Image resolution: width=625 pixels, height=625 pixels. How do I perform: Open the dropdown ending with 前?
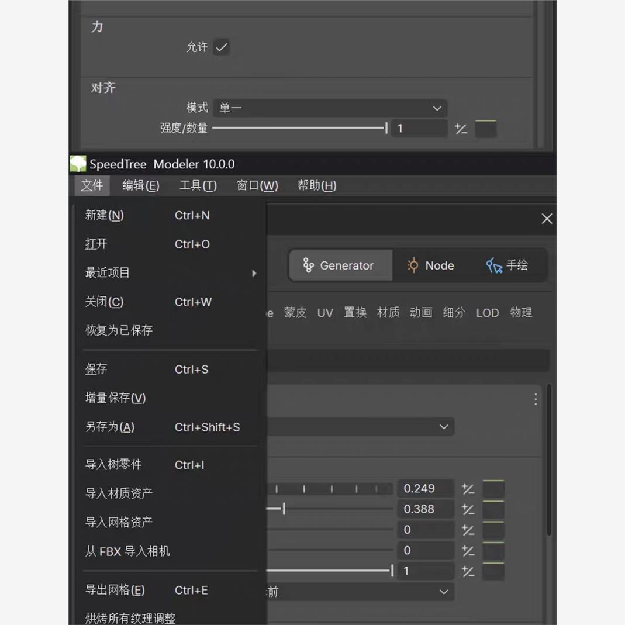click(361, 592)
